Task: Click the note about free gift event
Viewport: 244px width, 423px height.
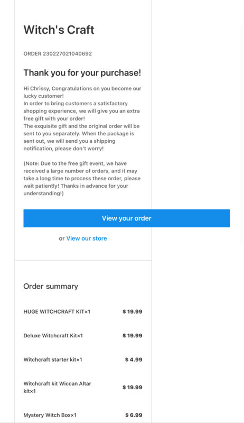Action: point(82,178)
